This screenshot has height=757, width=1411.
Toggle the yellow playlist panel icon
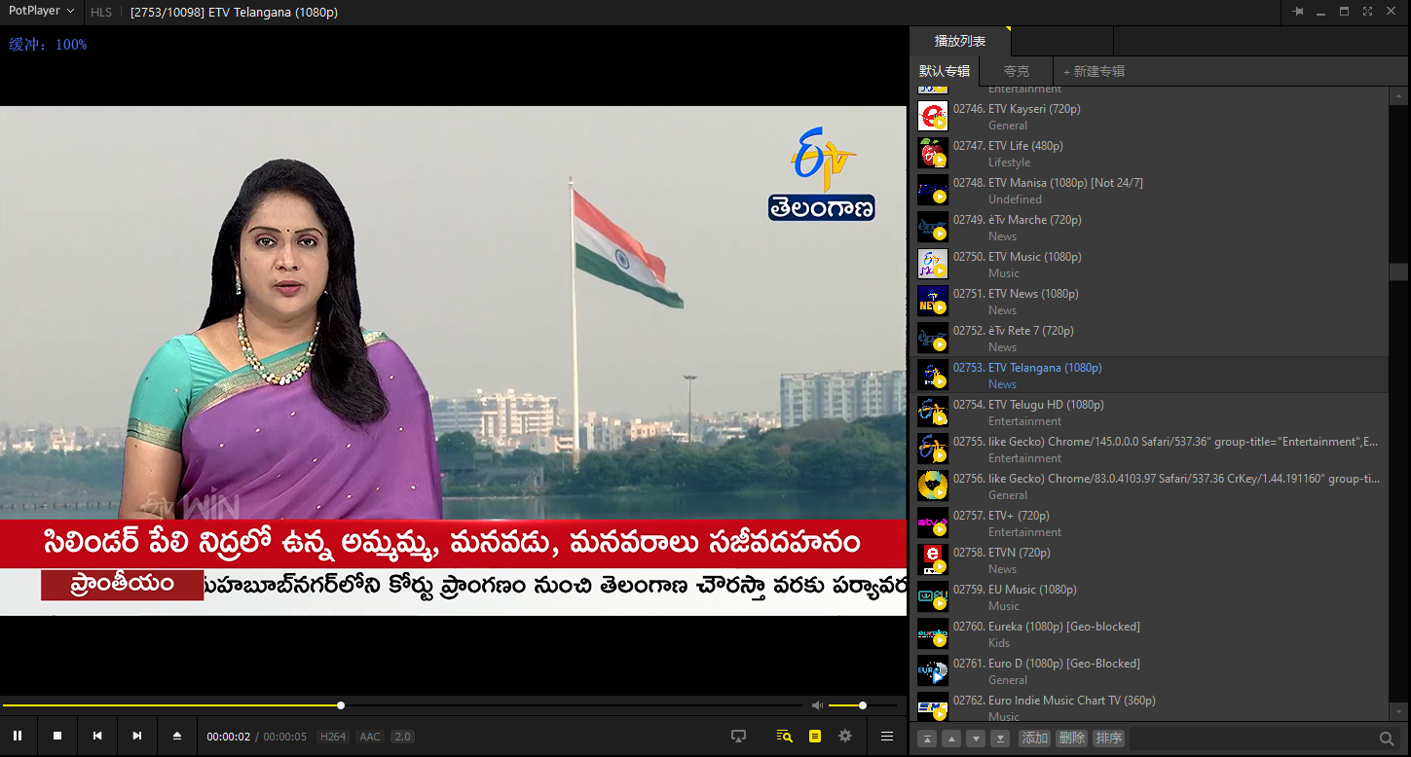(815, 737)
